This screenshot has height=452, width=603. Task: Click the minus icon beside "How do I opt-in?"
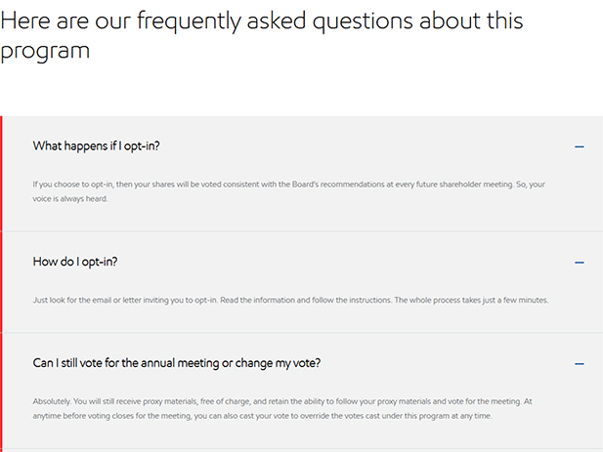(x=579, y=262)
